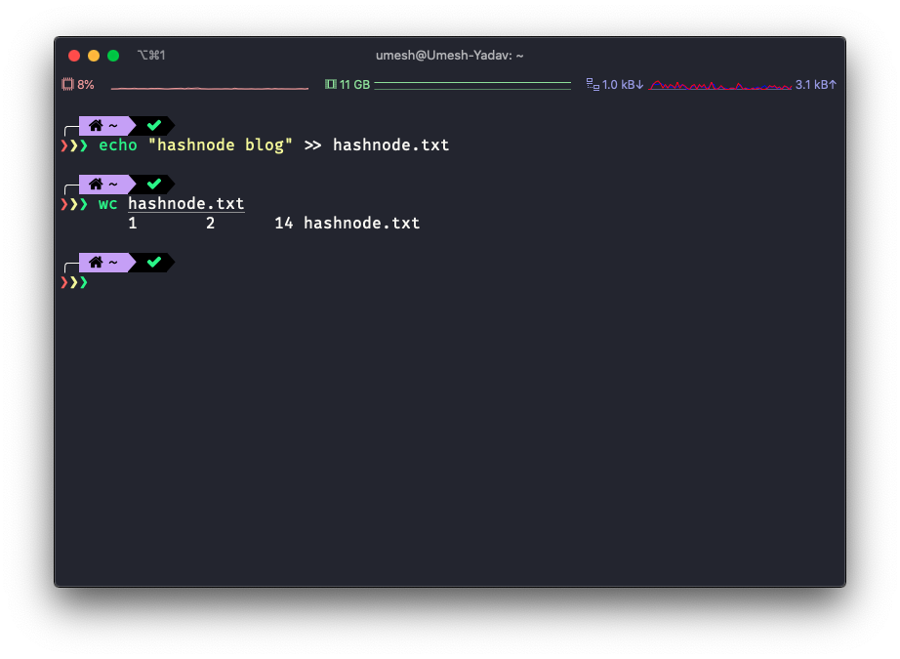Minimize the terminal with the yellow button

pos(94,56)
